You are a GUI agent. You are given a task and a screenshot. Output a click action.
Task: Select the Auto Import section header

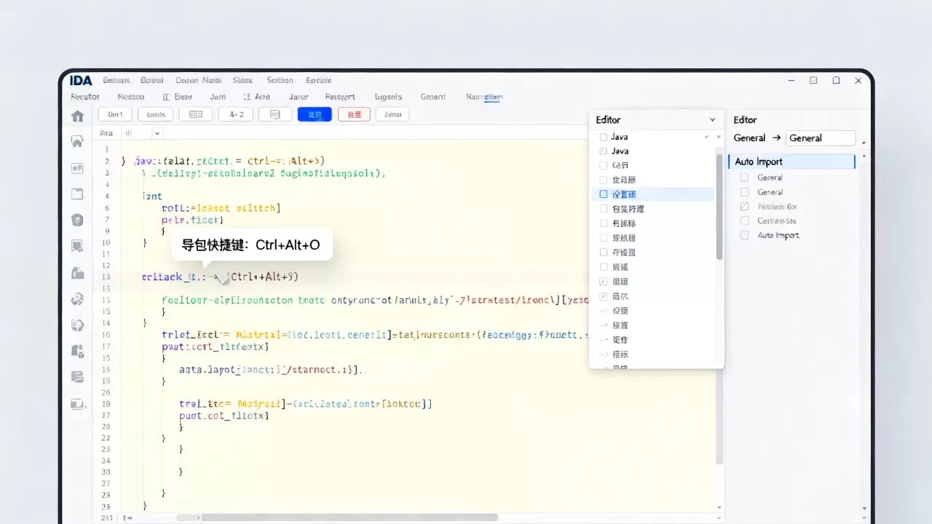pos(791,162)
